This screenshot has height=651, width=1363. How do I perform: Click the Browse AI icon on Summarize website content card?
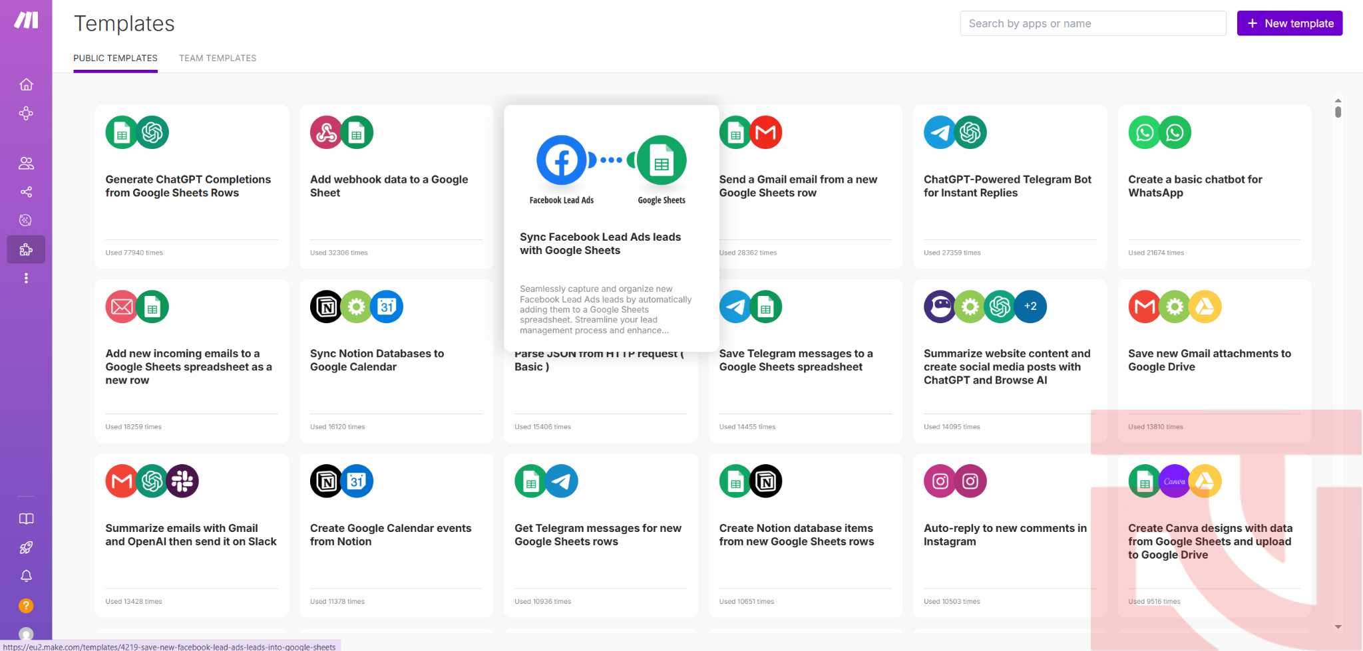pyautogui.click(x=940, y=307)
